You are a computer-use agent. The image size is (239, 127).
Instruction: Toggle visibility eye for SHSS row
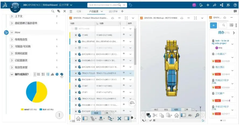[124, 60]
